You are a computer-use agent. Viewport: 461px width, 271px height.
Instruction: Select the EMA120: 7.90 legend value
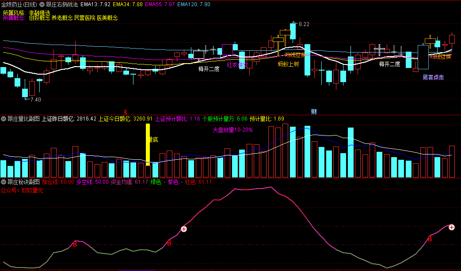pos(194,4)
